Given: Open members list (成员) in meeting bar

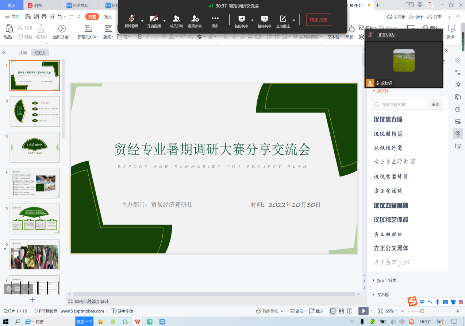Looking at the screenshot, I should click(x=176, y=22).
